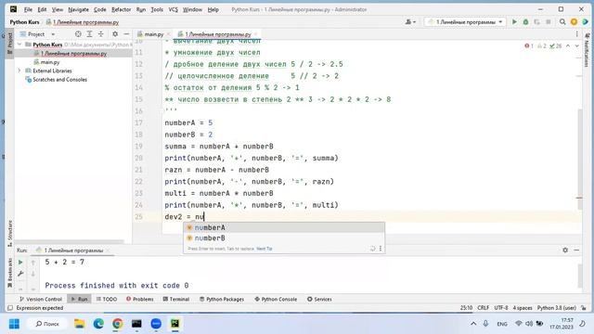Open Run panel gear settings

[565, 250]
